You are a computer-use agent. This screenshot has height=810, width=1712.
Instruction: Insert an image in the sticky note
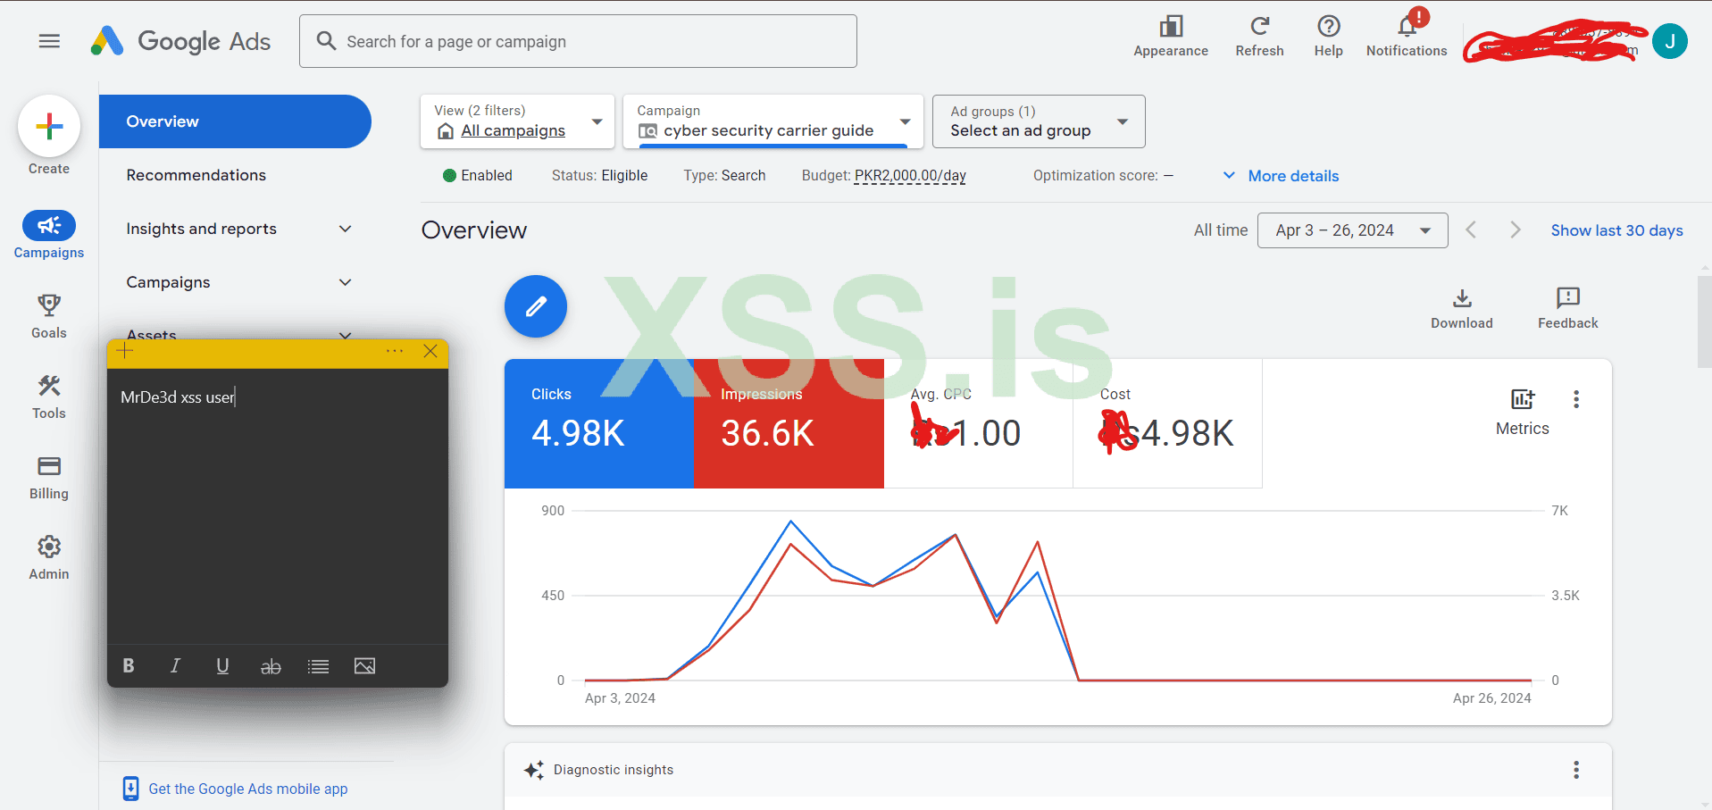(x=364, y=666)
